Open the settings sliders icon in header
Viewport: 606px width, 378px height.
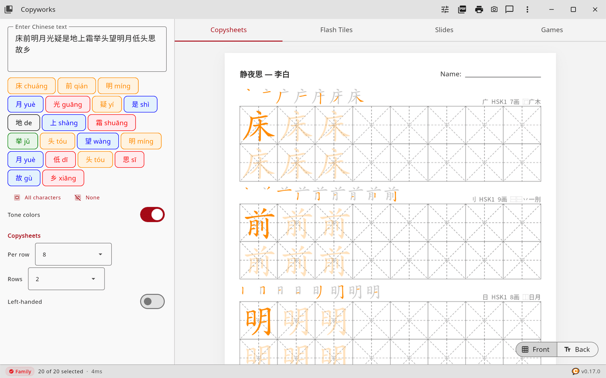(445, 9)
